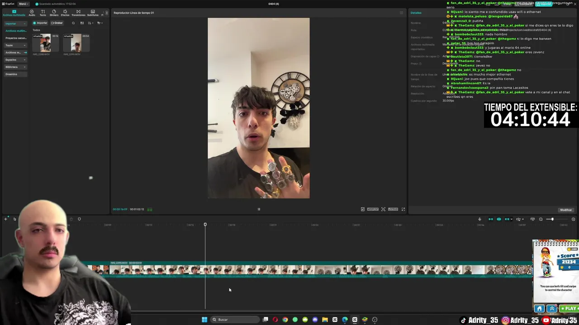This screenshot has width=579, height=325.
Task: Select Archivos multimedia in the sidebar
Action: pos(15,31)
